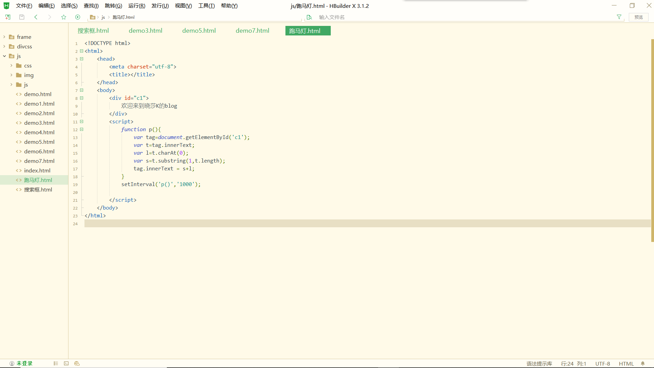Click the HBuilder logo icon

coord(6,6)
